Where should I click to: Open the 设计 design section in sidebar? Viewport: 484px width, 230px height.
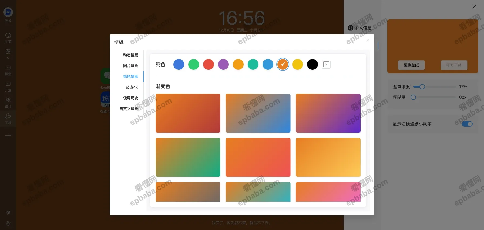8,102
